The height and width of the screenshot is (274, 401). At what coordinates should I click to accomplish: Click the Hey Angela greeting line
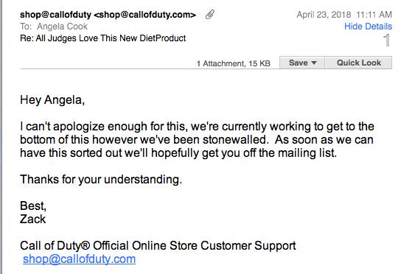click(52, 99)
